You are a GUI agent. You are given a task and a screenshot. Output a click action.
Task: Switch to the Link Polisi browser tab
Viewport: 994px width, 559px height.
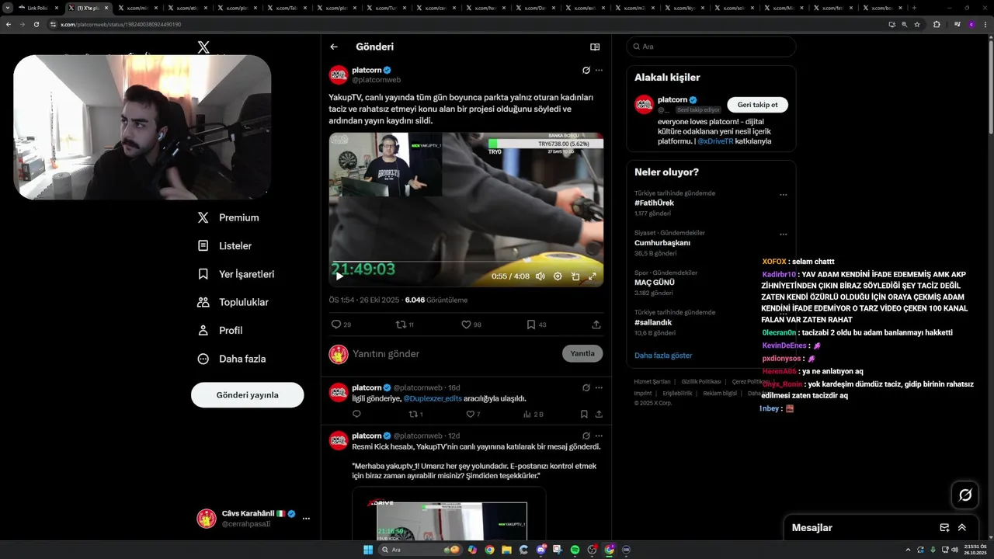[x=37, y=8]
